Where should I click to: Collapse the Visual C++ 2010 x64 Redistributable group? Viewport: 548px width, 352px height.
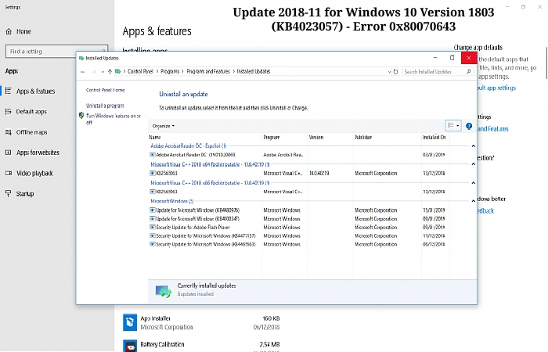(473, 164)
